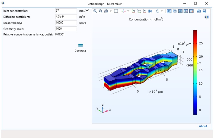Toggle the grid display button
Viewport: 214px width, 138px height.
click(x=180, y=11)
